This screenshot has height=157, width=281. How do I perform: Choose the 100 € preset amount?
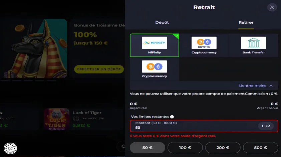tap(185, 148)
